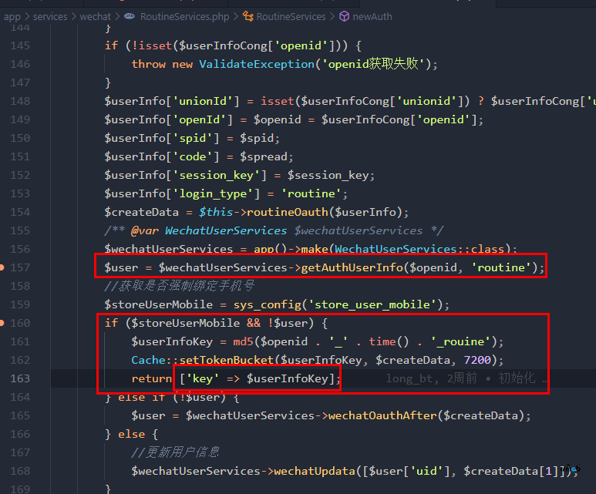Toggle the breakpoint on line 157
596x494 pixels.
(x=2, y=267)
